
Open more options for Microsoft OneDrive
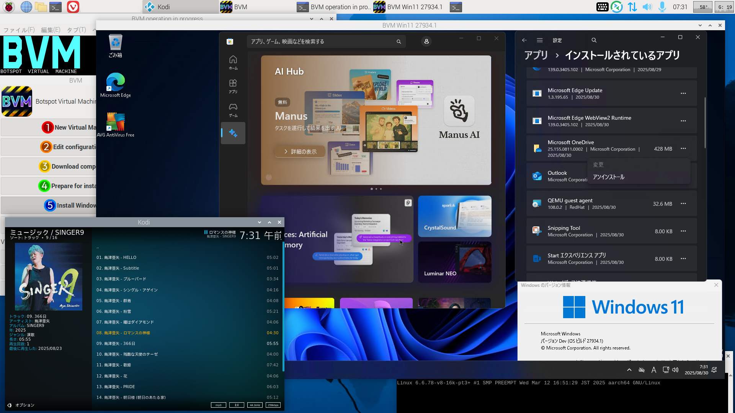tap(683, 148)
